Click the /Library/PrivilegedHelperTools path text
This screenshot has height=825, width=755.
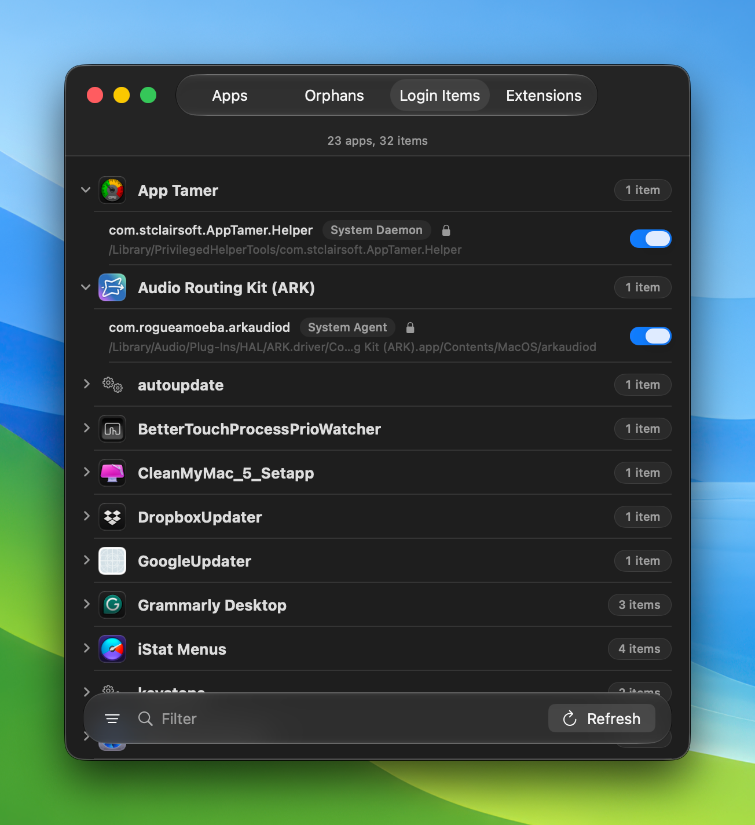coord(285,250)
